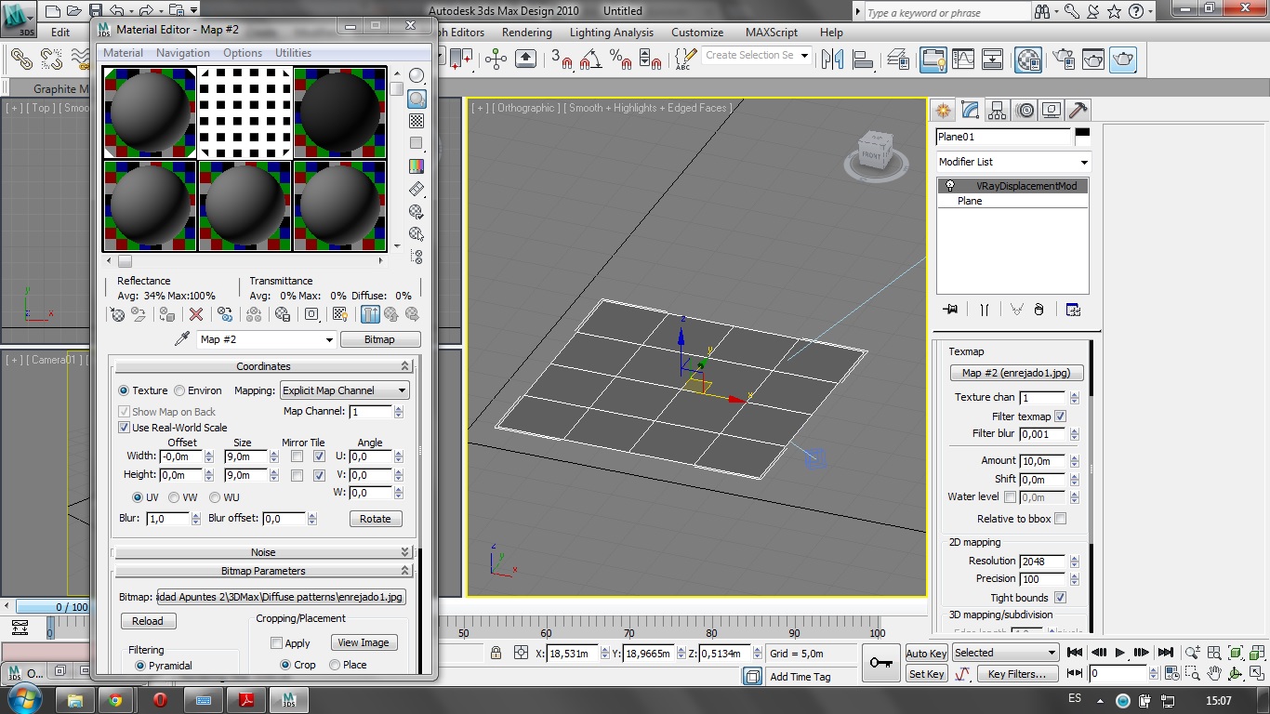Select the VW coordinate radio button
This screenshot has width=1270, height=714.
pos(174,497)
